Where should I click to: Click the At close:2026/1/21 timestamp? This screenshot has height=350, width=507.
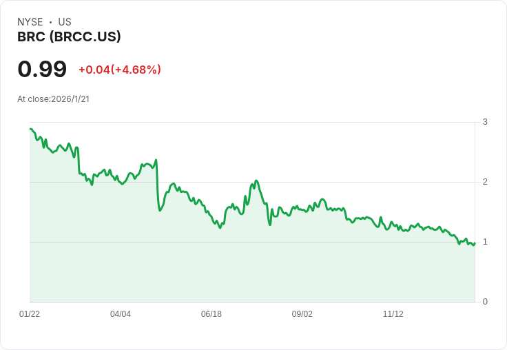click(x=53, y=99)
